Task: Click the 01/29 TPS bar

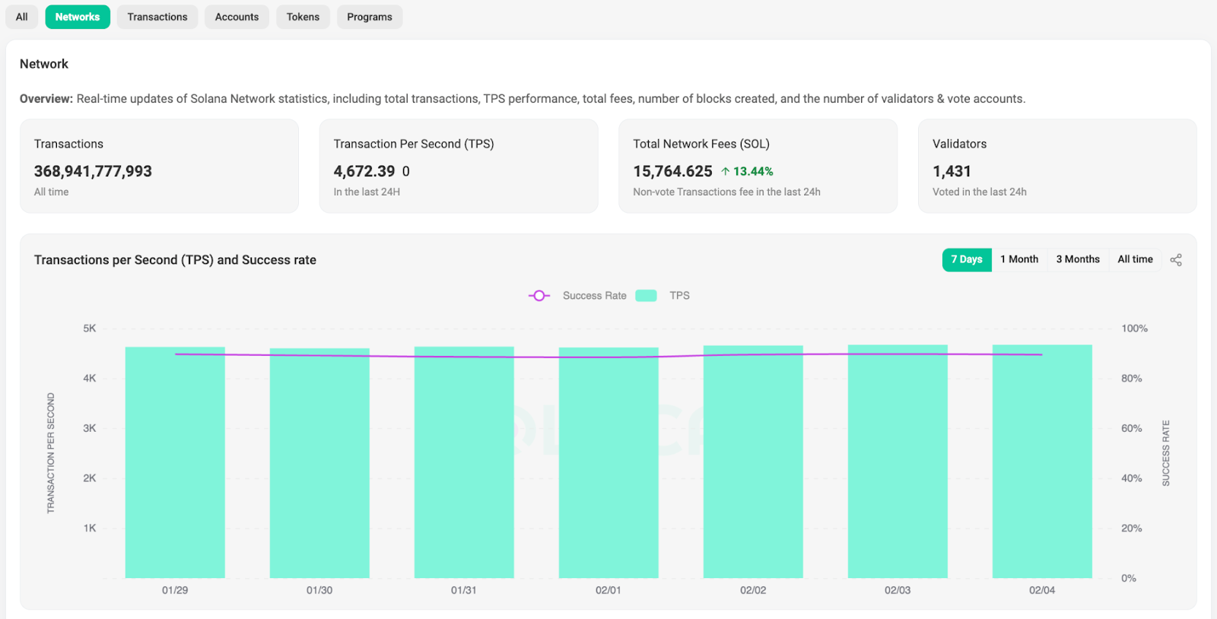Action: (175, 464)
